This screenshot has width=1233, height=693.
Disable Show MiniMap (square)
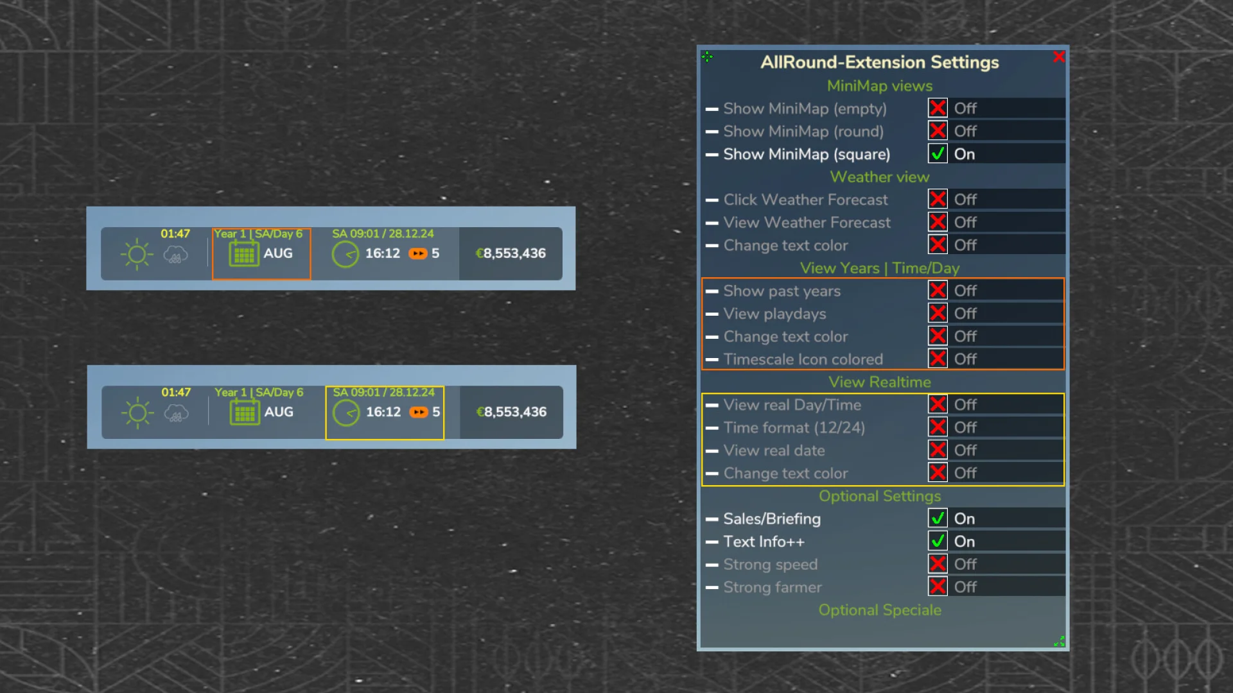(x=937, y=153)
